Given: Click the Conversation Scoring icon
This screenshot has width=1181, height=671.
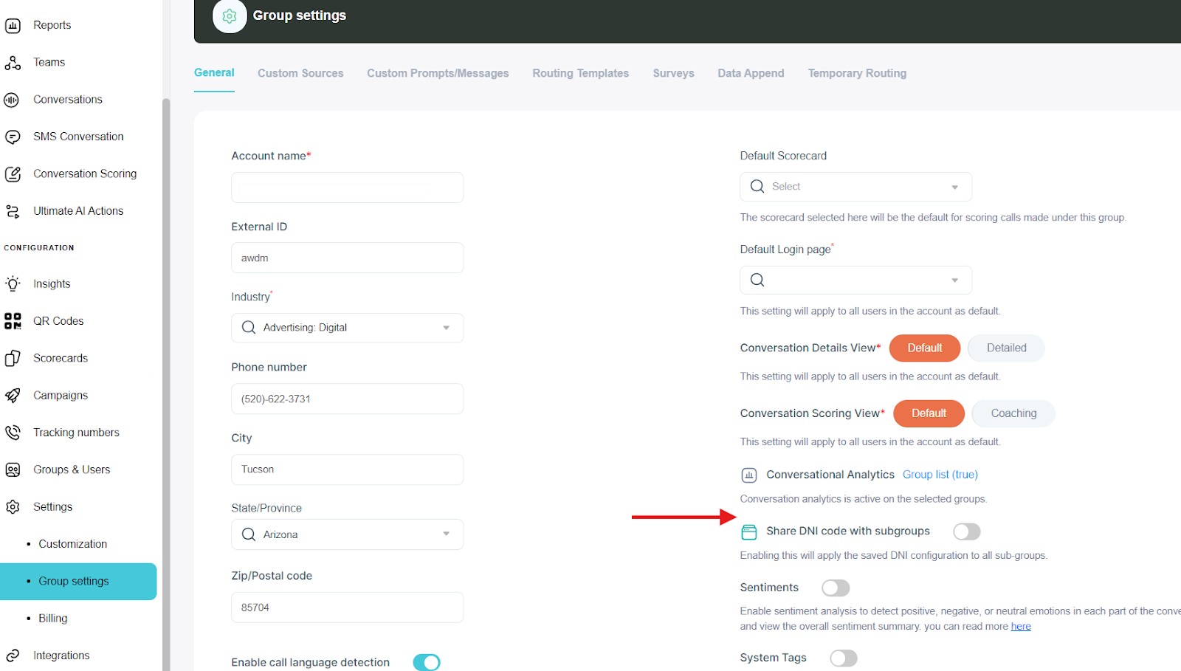Looking at the screenshot, I should (13, 174).
